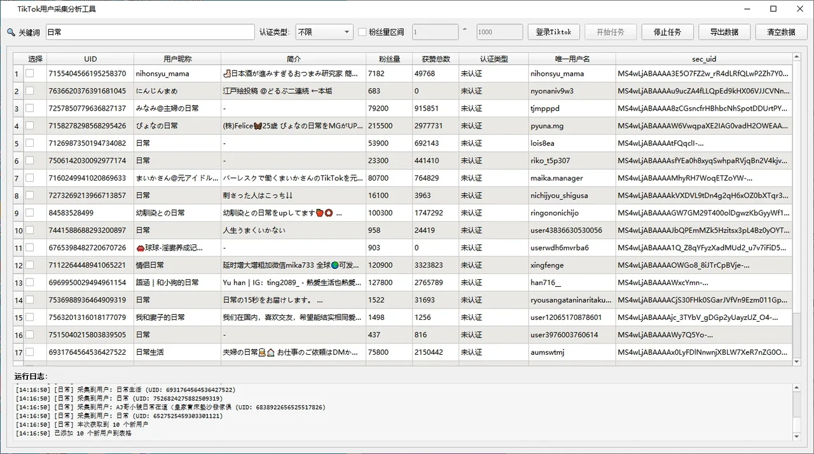Select row number 5 header
Screen dimensions: 814x454
point(18,143)
